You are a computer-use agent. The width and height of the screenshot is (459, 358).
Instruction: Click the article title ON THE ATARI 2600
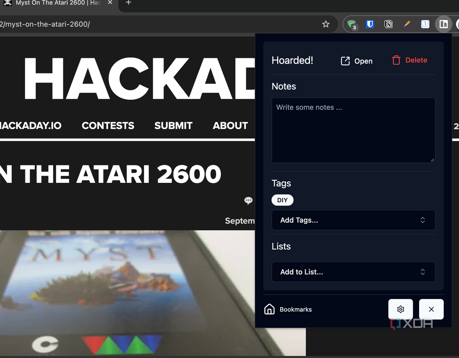point(110,174)
